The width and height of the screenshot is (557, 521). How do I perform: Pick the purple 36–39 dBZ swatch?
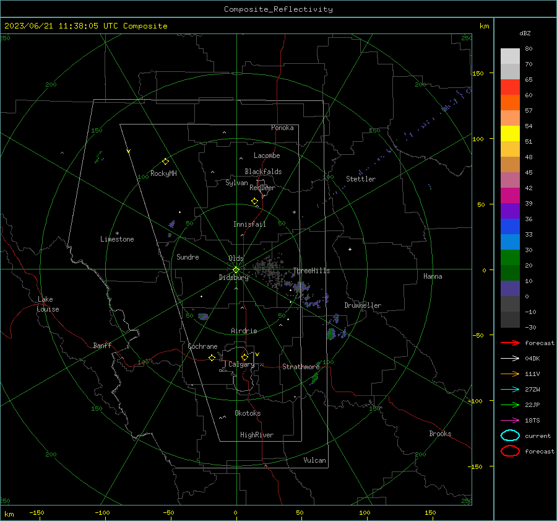510,211
